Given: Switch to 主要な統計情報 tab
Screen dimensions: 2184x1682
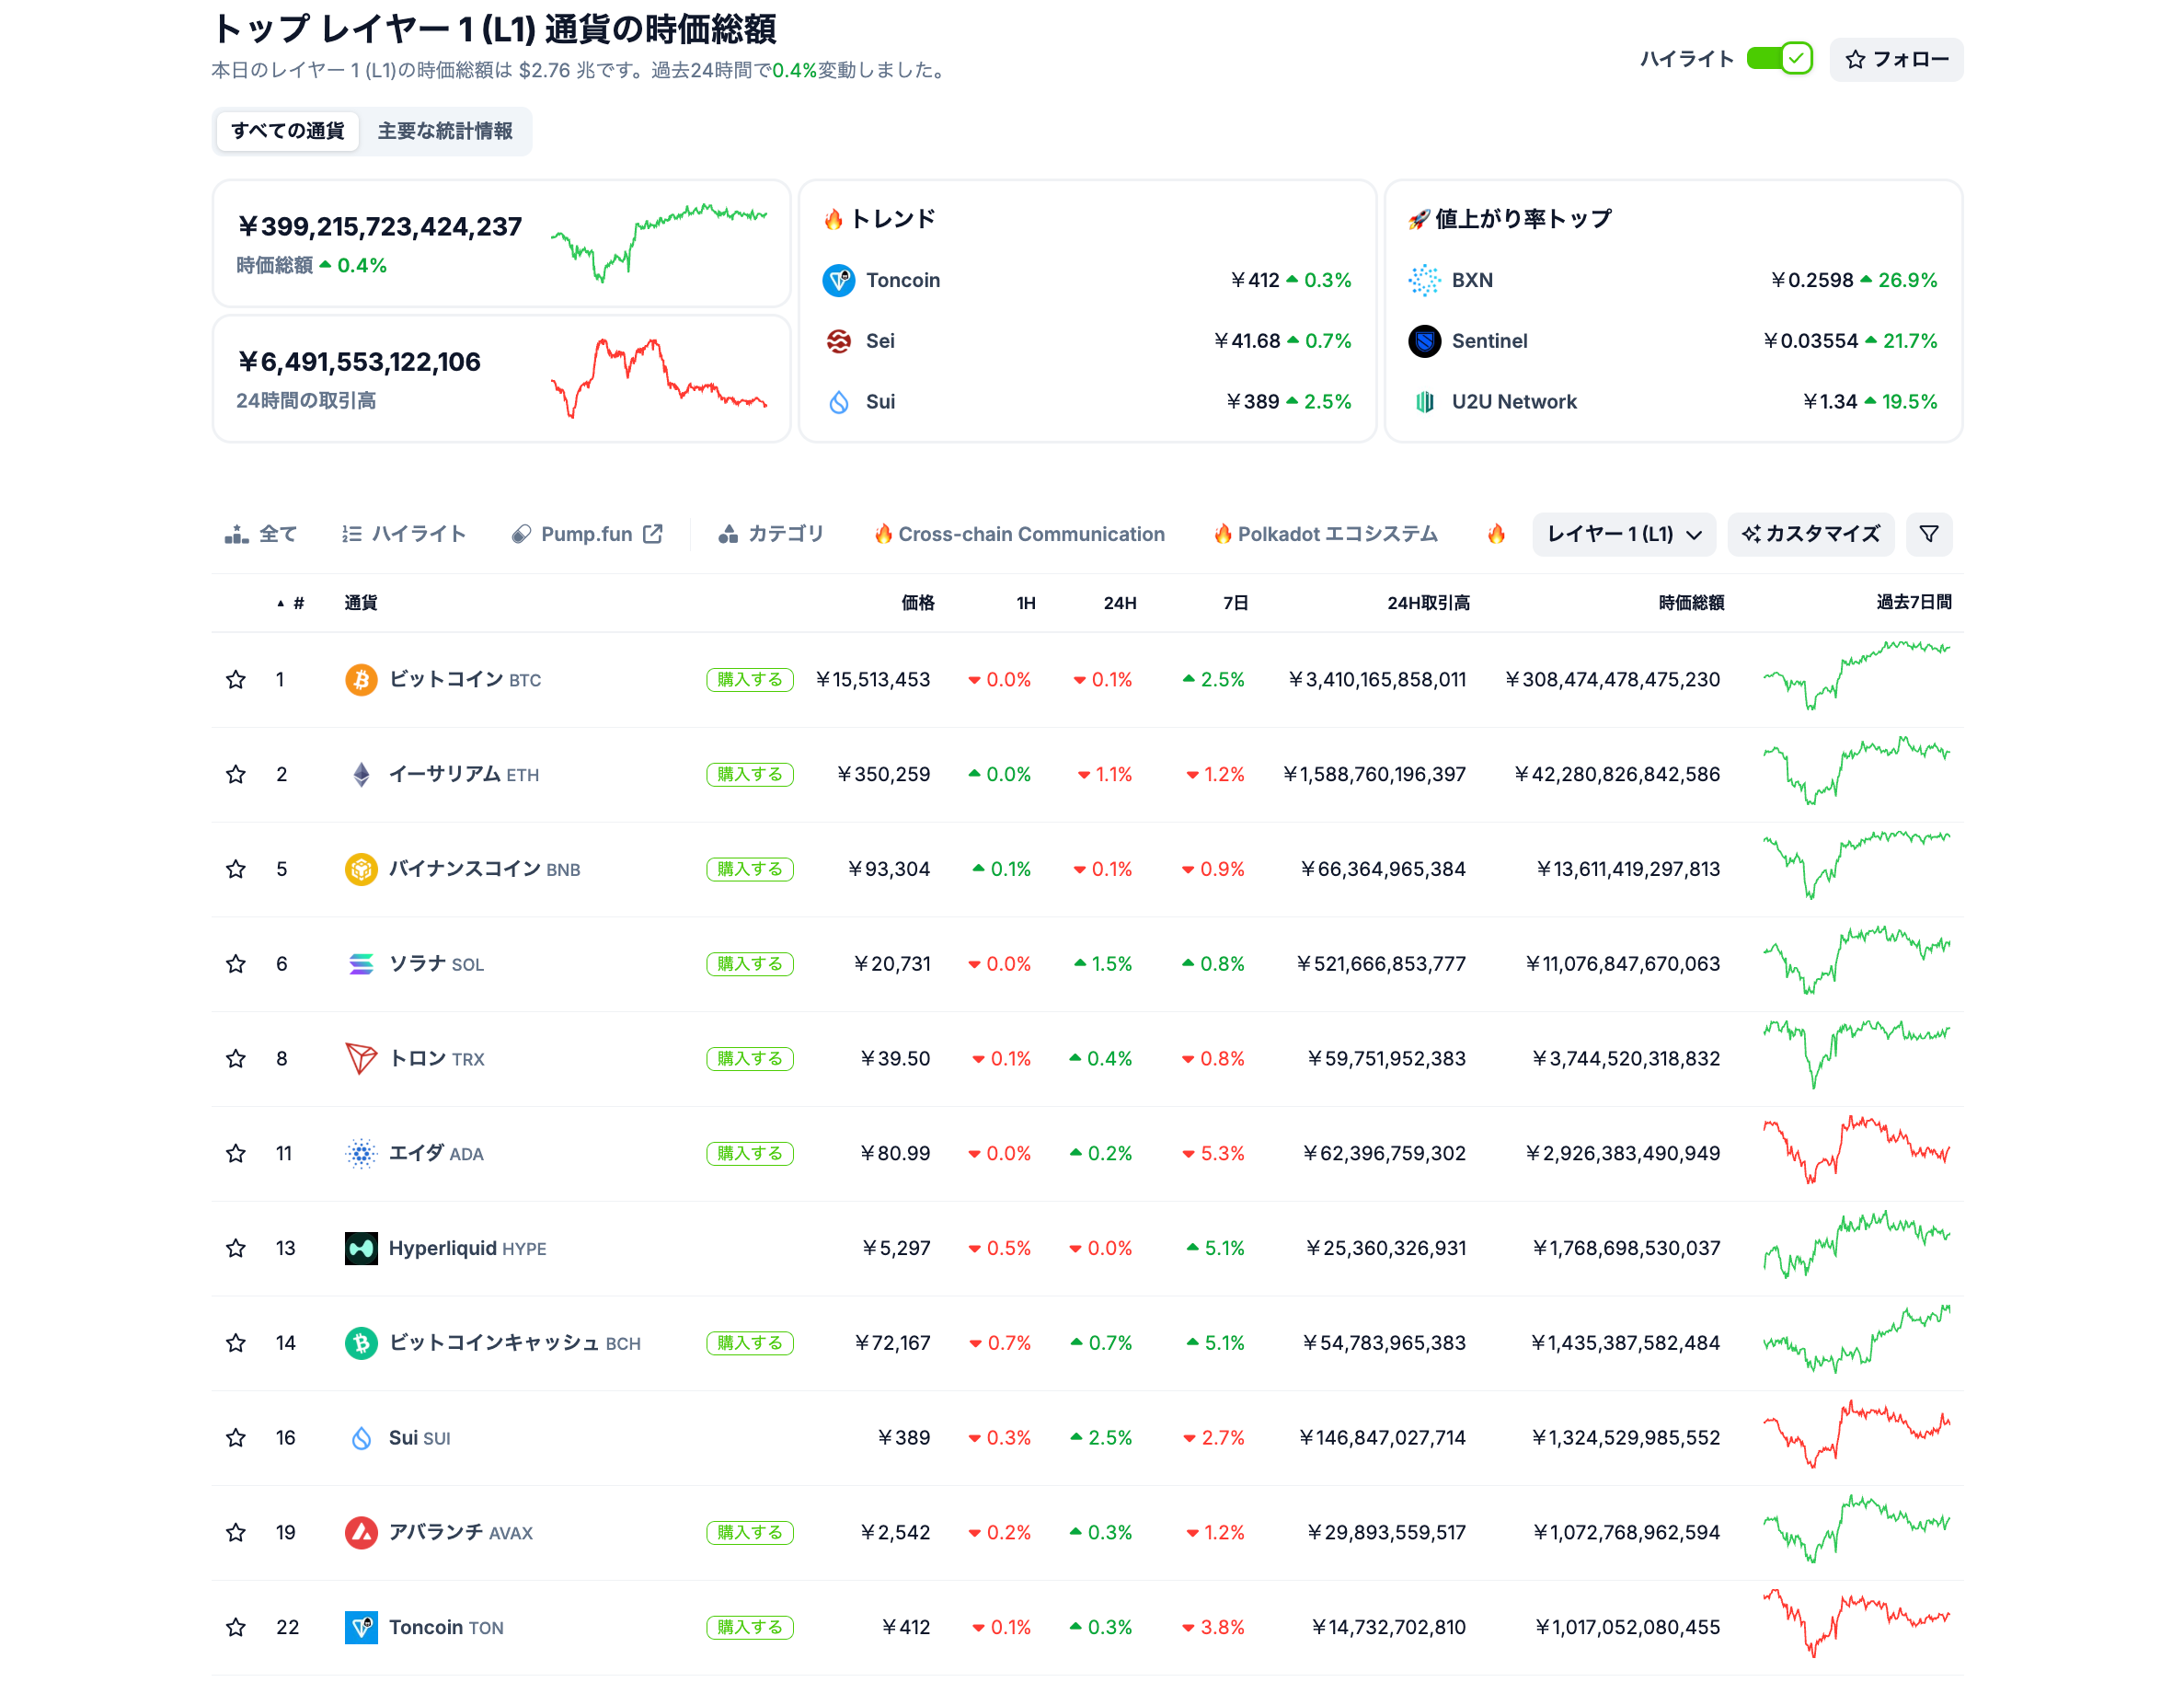Looking at the screenshot, I should (x=445, y=131).
